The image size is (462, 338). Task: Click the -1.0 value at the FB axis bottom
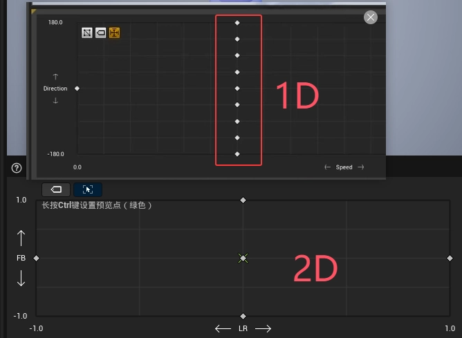tap(20, 316)
